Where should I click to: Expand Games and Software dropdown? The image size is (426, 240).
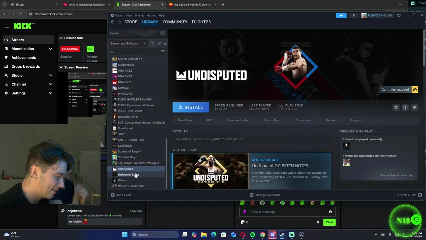144,43
